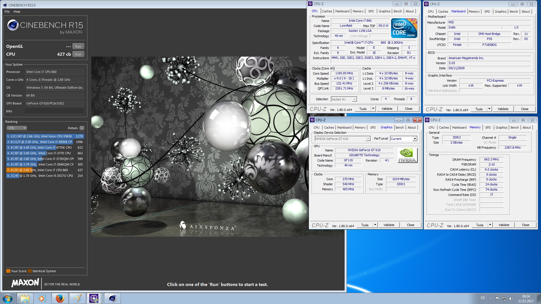This screenshot has height=304, width=541.
Task: Select ranking row Intel Core i5-3317U
Action: point(45,176)
